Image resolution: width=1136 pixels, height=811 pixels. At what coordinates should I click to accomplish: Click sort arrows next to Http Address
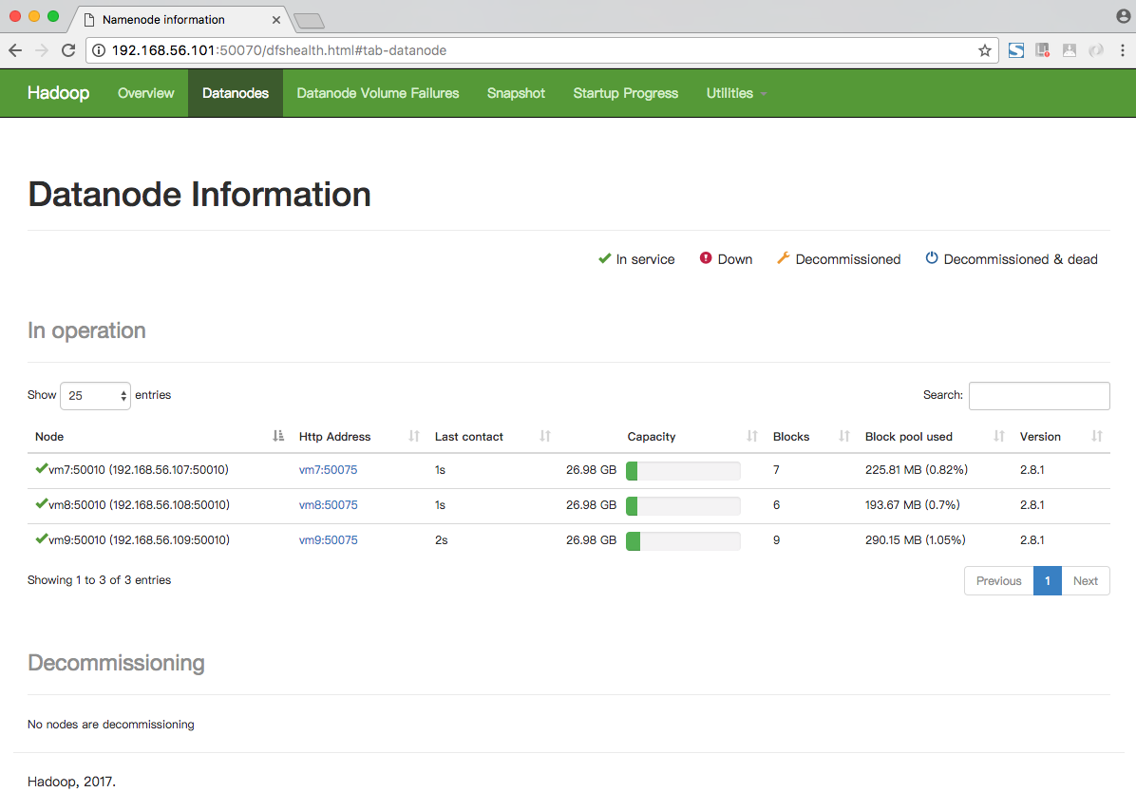(413, 437)
